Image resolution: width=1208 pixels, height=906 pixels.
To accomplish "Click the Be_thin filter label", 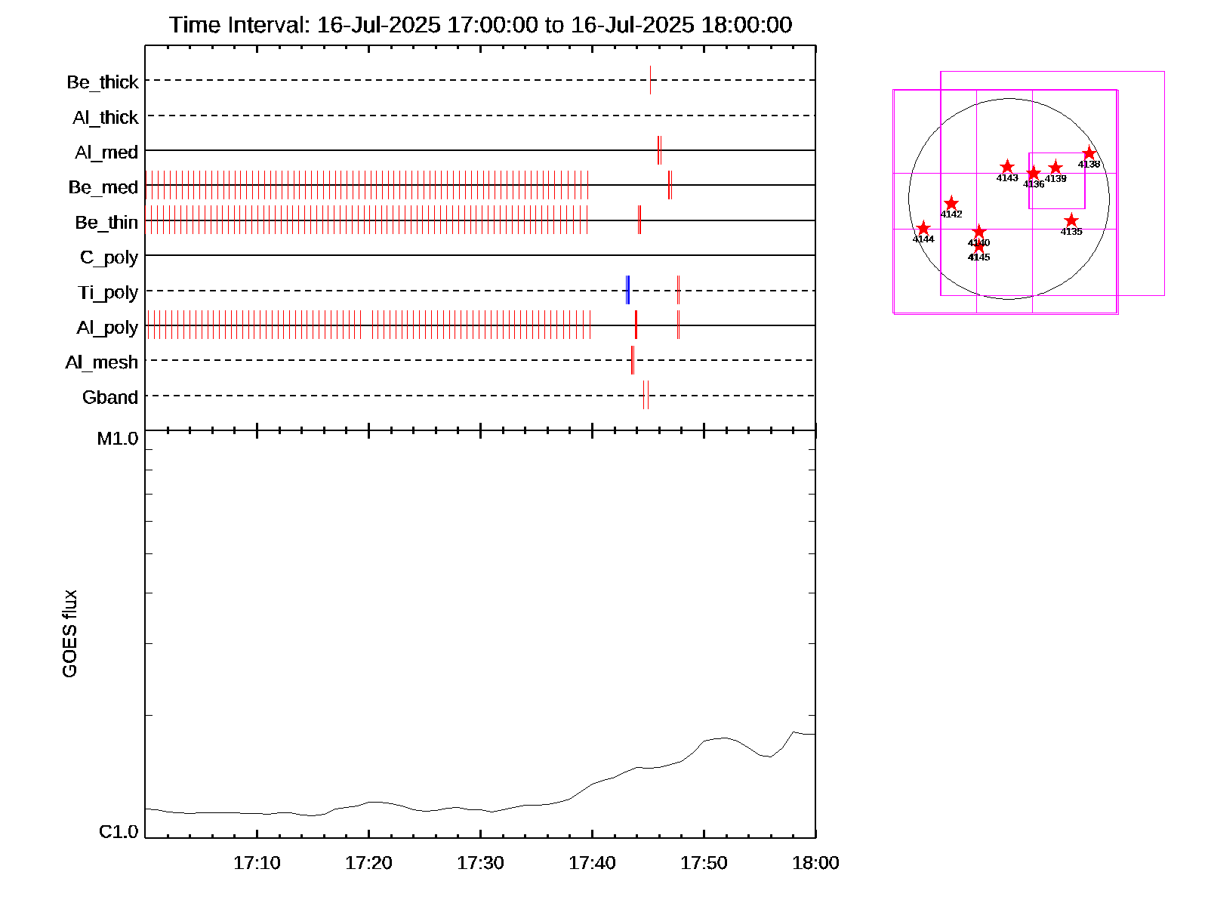I will point(106,223).
